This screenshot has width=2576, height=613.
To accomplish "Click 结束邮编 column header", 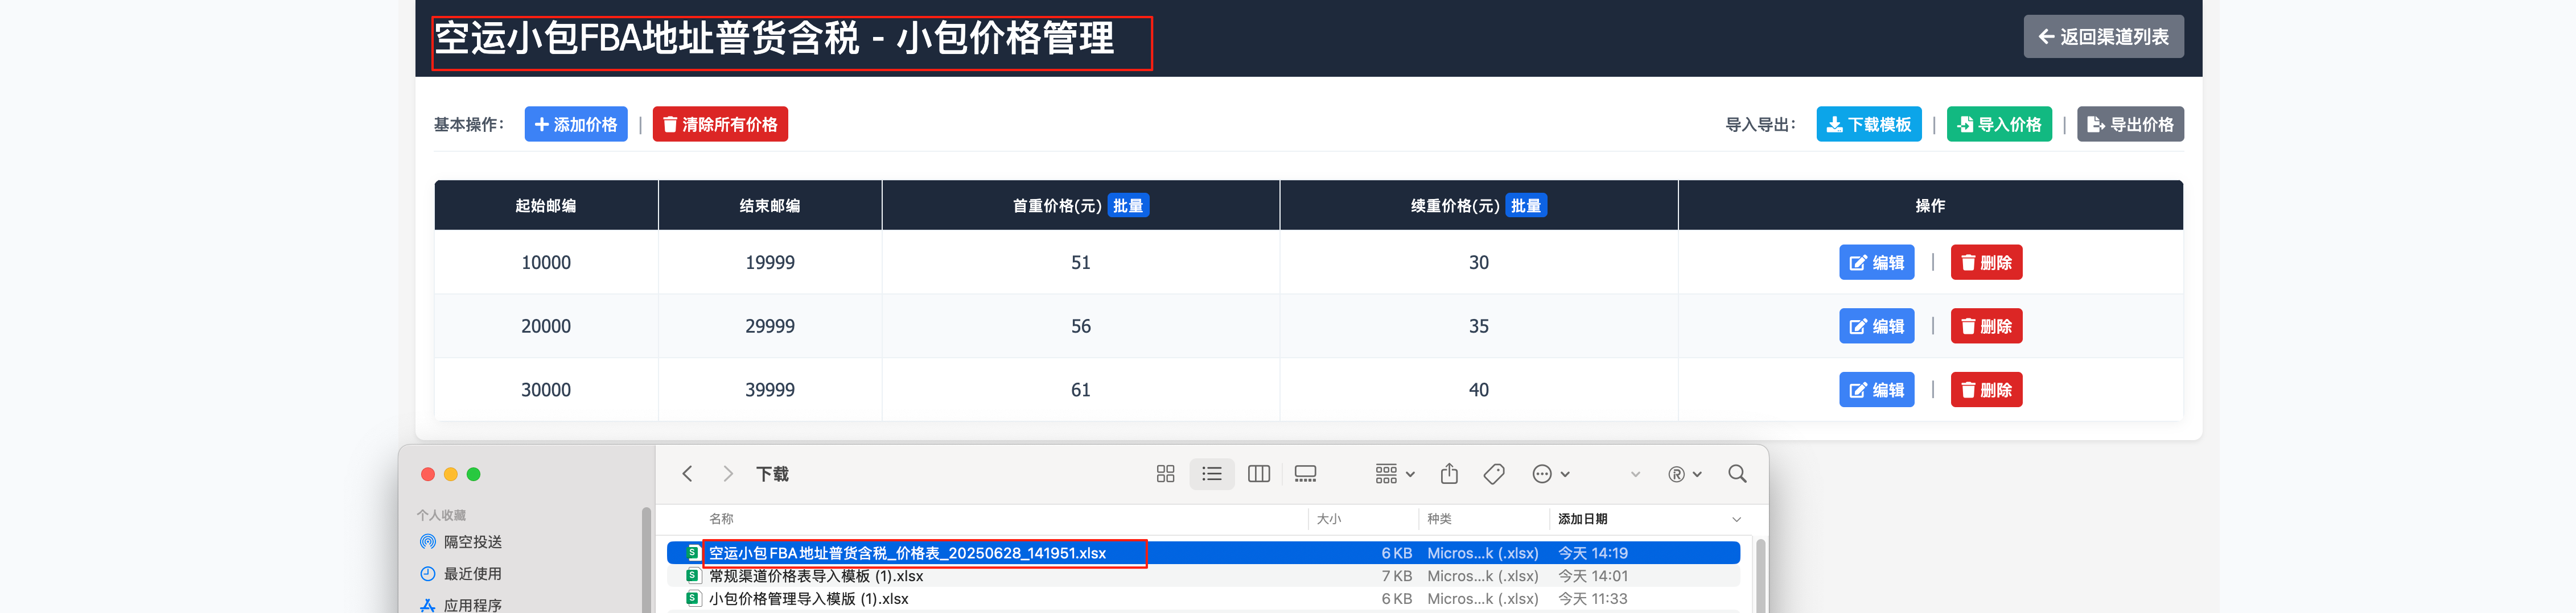I will point(770,206).
